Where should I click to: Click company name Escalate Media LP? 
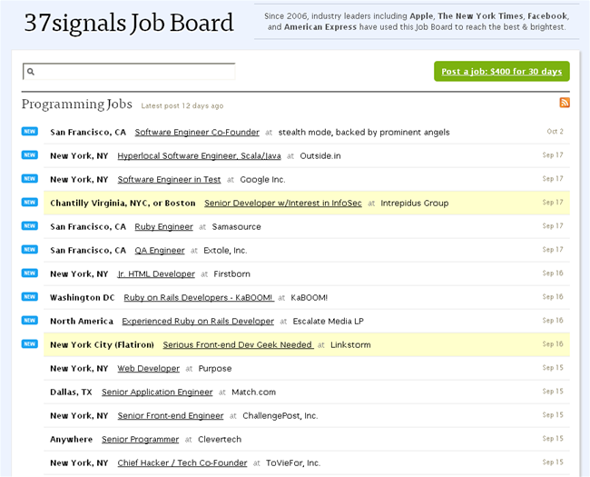pos(328,322)
